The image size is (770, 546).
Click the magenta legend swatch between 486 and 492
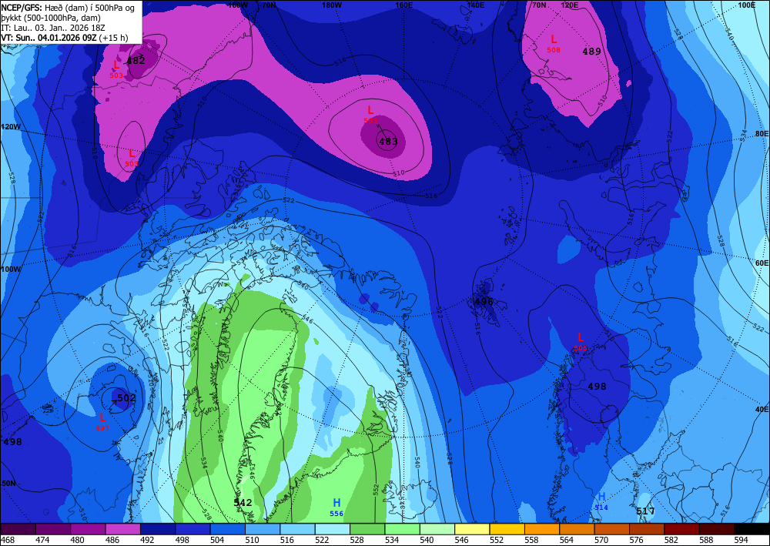pyautogui.click(x=123, y=529)
